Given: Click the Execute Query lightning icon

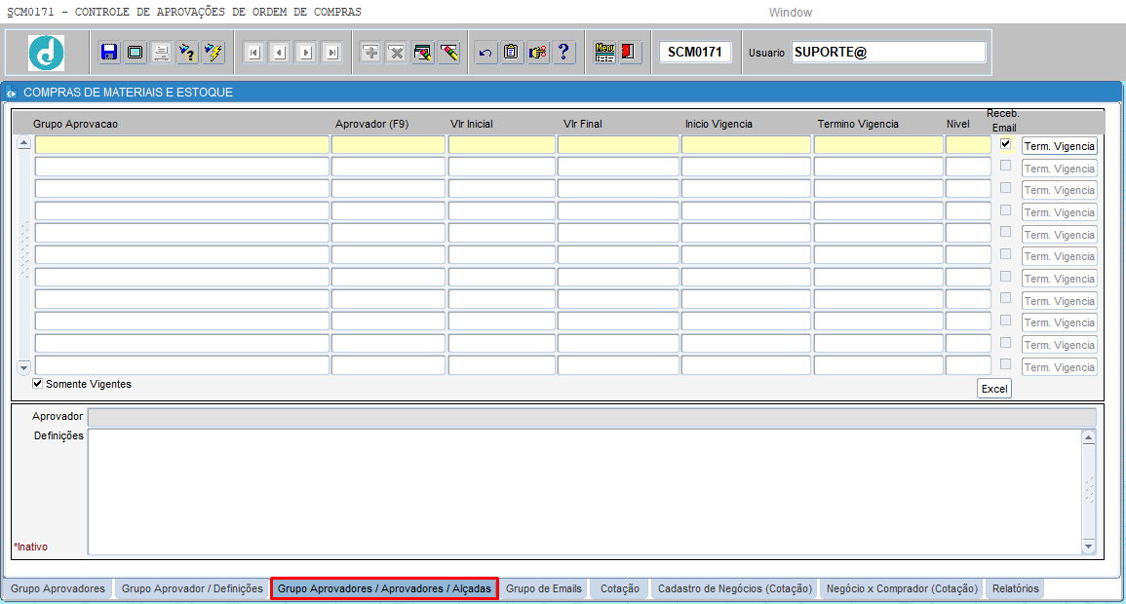Looking at the screenshot, I should point(214,53).
